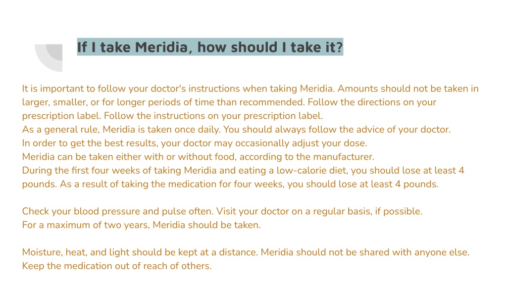This screenshot has height=285, width=507.
Task: Click 'Moisture, heat, and light should be kept at a distance.'
Action: (140, 252)
